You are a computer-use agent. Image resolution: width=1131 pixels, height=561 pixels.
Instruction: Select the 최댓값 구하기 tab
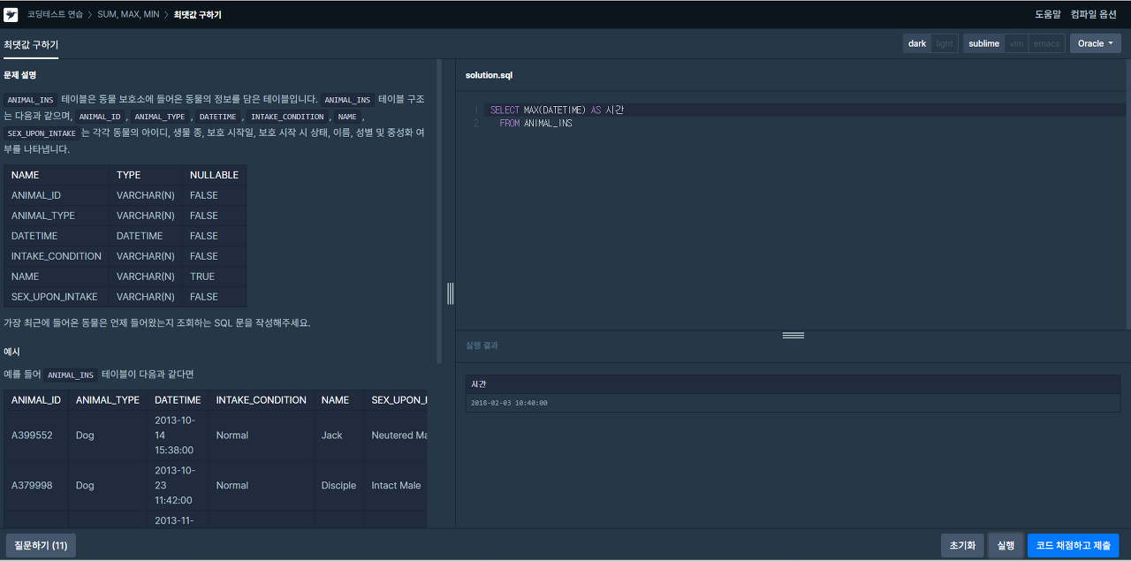(x=31, y=44)
